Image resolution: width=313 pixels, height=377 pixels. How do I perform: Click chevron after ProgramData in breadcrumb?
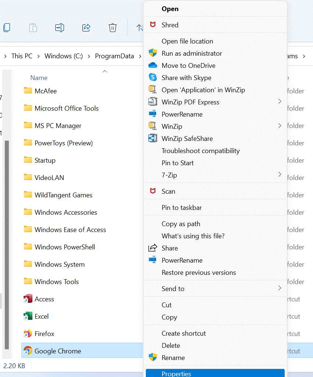click(140, 56)
